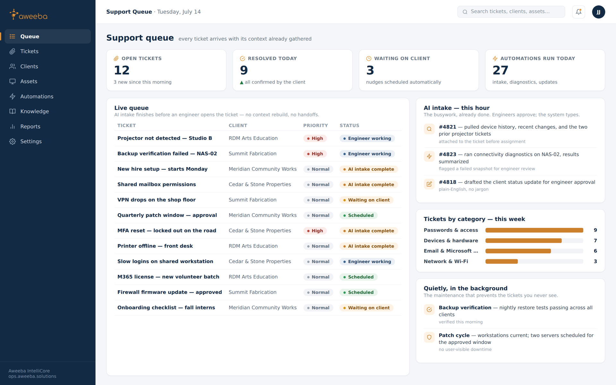Screen dimensions: 616x385
Task: Open Backup verification failed — NAS-02 ticket
Action: [167, 154]
